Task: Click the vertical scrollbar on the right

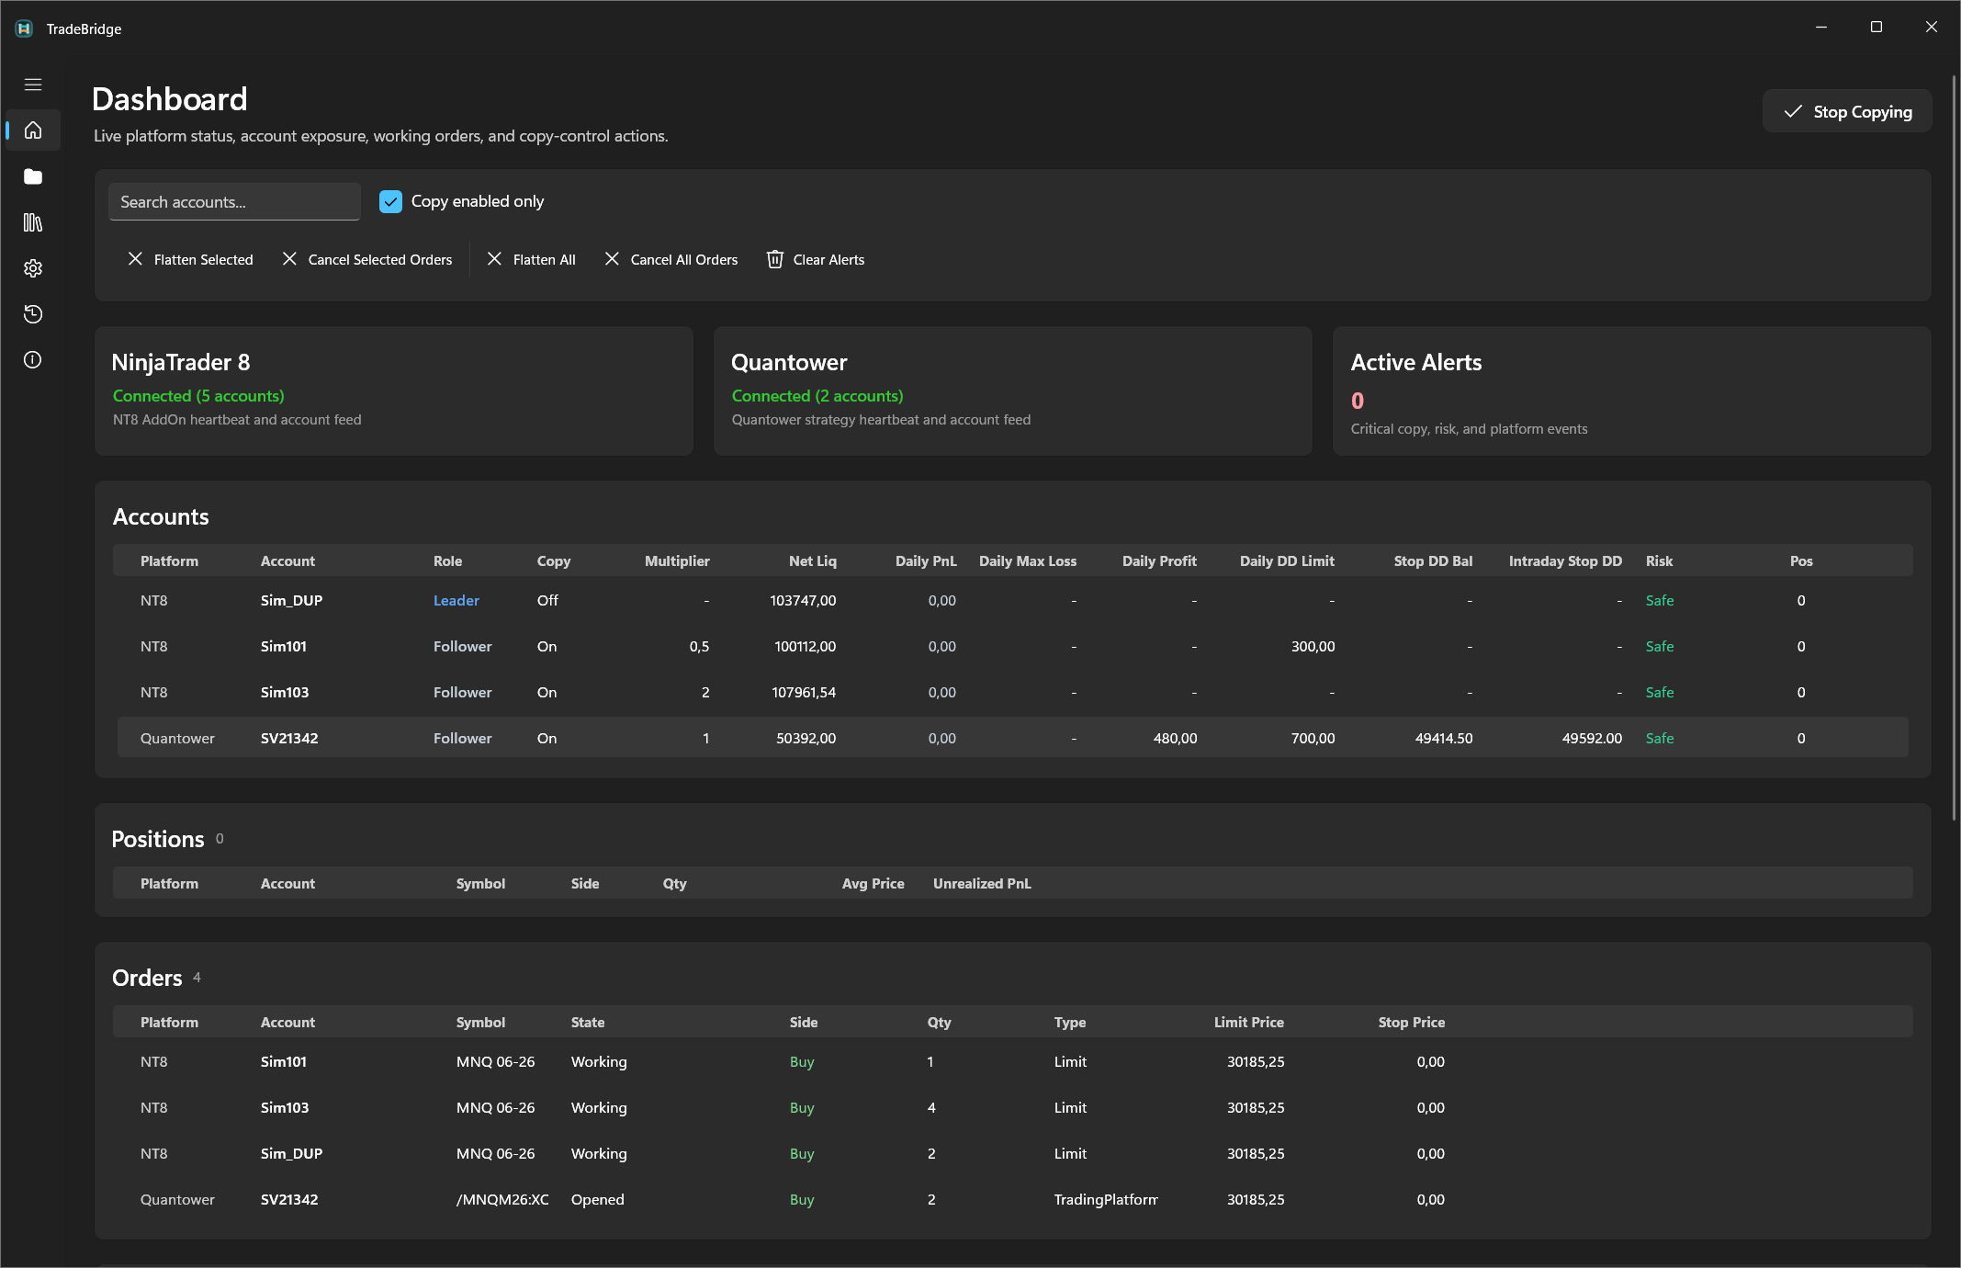Action: click(1954, 446)
